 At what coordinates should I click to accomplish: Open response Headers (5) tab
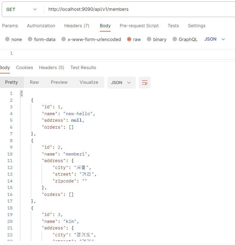tap(52, 68)
